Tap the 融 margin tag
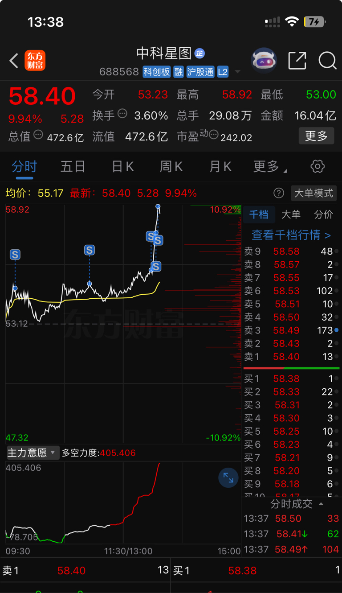The image size is (342, 593). (x=179, y=72)
